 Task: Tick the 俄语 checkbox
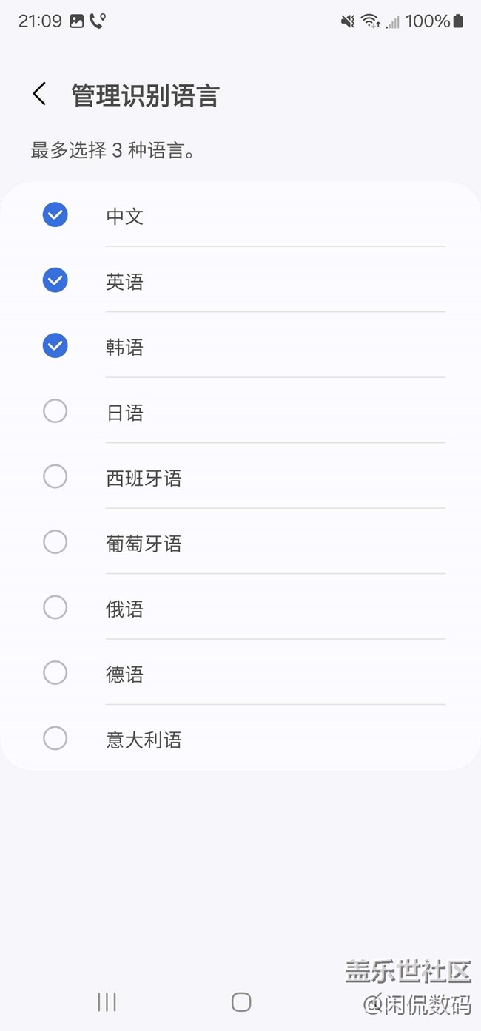click(x=55, y=607)
